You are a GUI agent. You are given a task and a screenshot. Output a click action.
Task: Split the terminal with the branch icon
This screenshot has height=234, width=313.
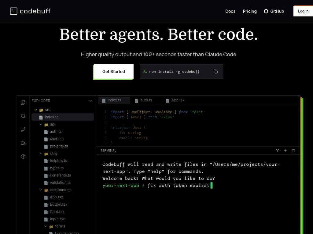278,151
